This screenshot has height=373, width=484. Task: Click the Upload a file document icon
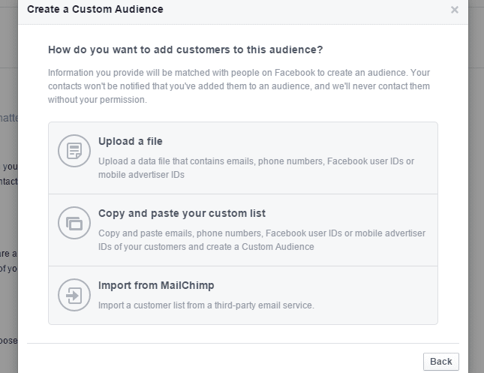pyautogui.click(x=74, y=151)
